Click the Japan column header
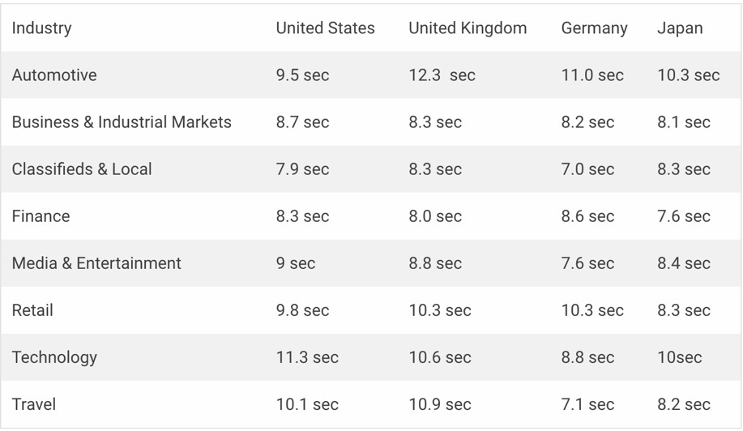 [x=680, y=28]
